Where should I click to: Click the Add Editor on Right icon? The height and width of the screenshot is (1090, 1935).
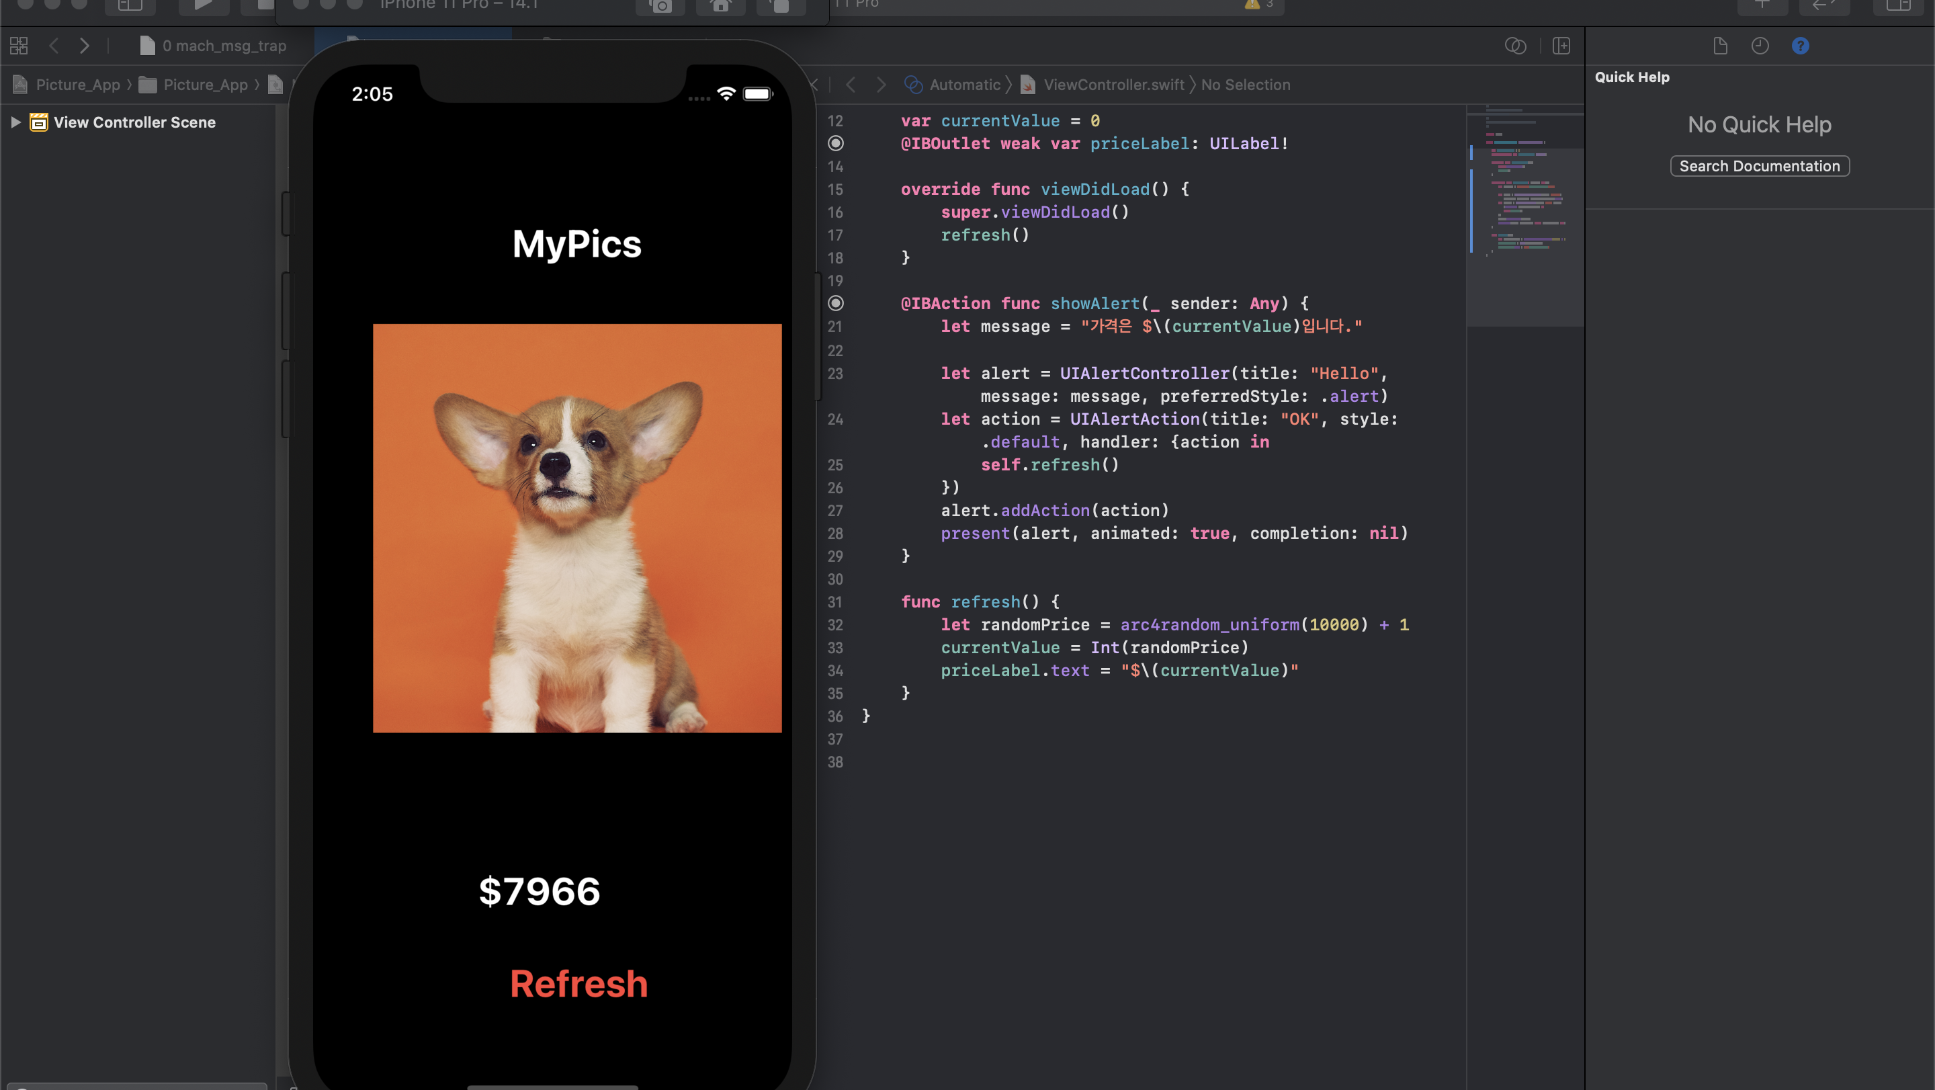point(1561,46)
